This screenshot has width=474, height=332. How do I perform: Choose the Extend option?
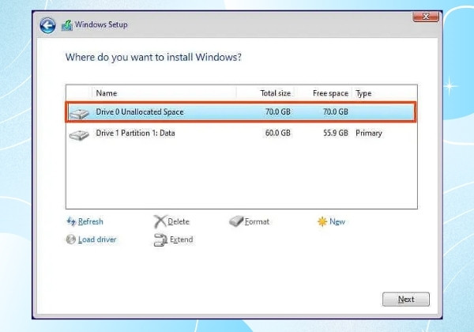182,240
